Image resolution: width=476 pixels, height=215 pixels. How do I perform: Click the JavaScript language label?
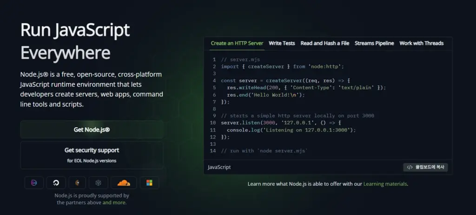(x=219, y=167)
